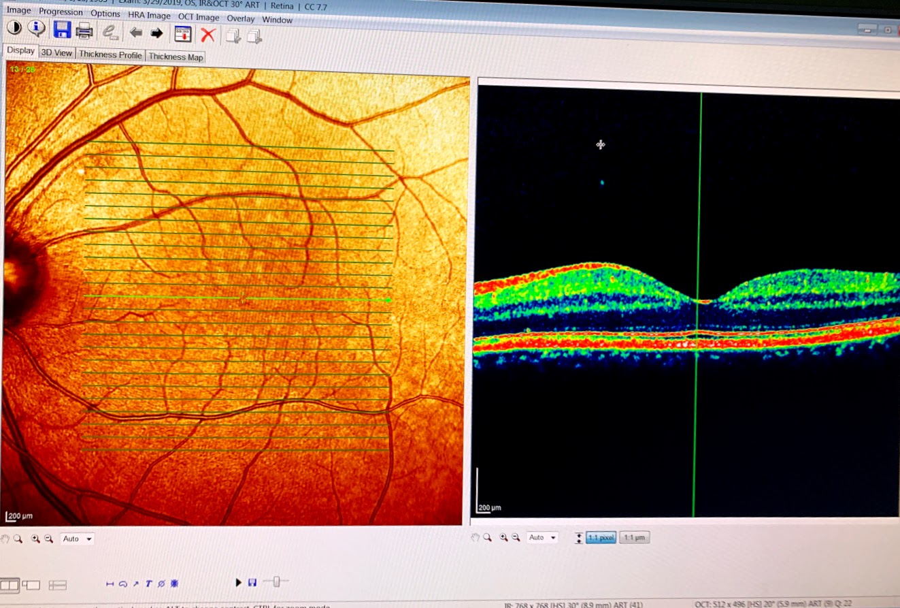The image size is (900, 608).
Task: Open the Overlay menu
Action: coord(241,18)
